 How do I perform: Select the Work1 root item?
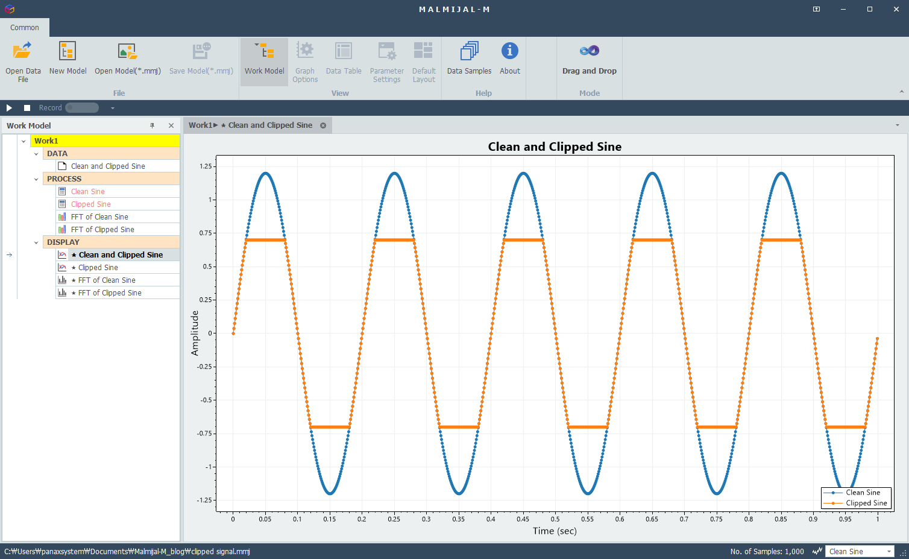pos(105,141)
